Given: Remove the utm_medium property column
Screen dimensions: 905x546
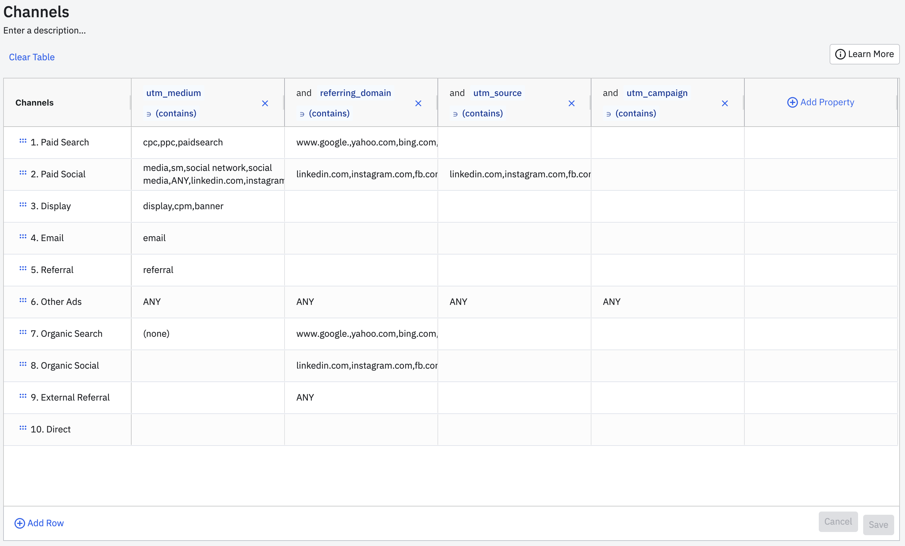Looking at the screenshot, I should (265, 103).
